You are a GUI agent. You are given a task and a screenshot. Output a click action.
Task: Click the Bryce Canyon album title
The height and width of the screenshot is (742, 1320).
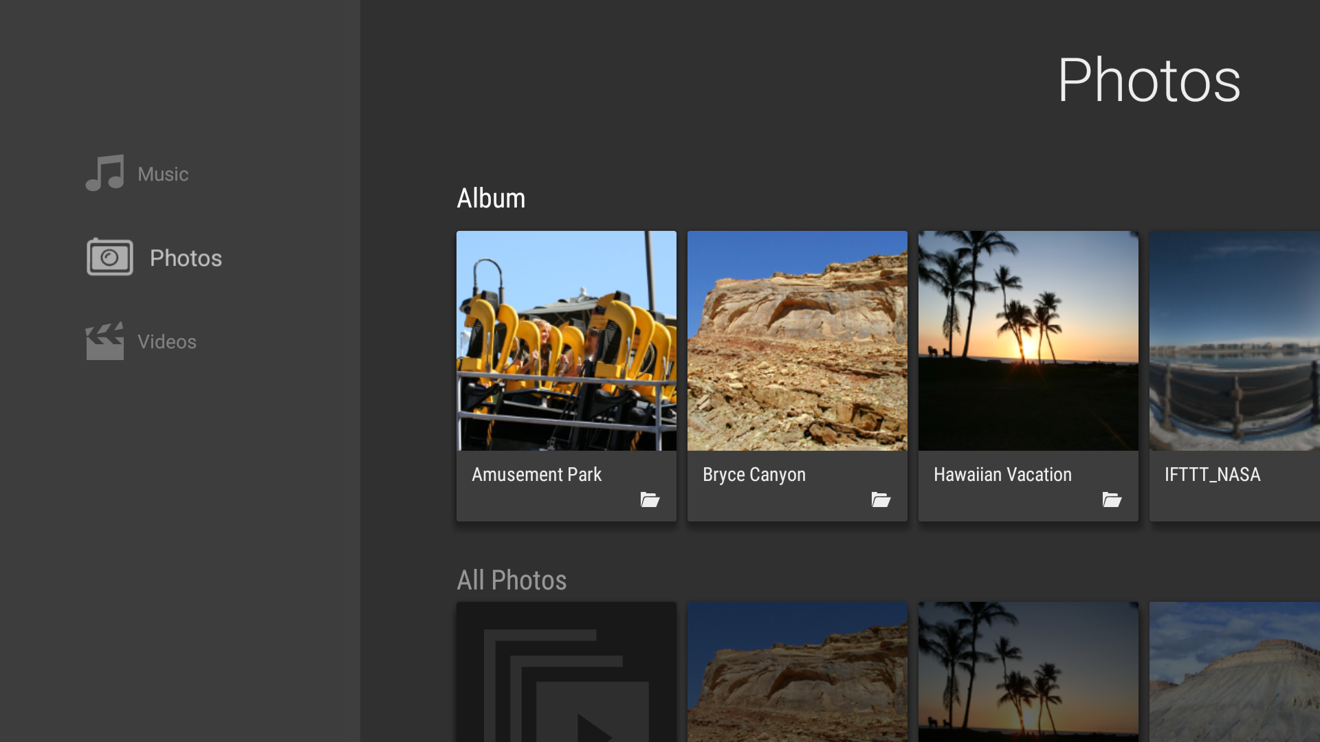click(753, 475)
